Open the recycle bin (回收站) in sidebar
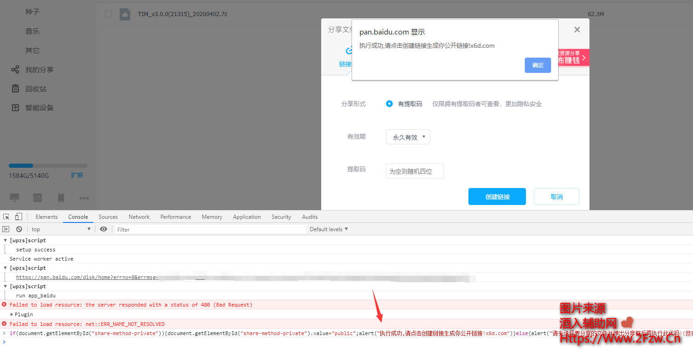This screenshot has width=693, height=353. coord(35,89)
